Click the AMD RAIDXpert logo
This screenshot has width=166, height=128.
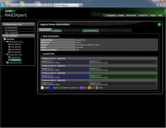[16, 13]
